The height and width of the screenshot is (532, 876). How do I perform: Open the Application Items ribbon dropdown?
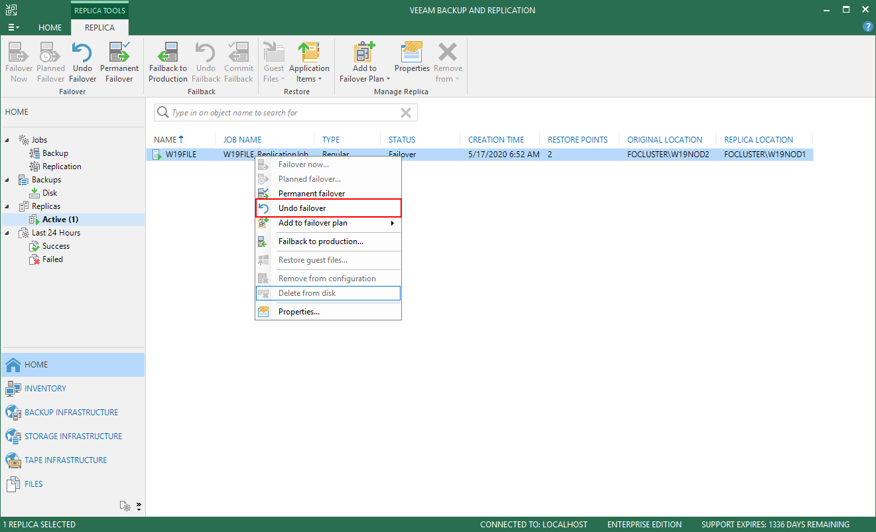(x=309, y=62)
